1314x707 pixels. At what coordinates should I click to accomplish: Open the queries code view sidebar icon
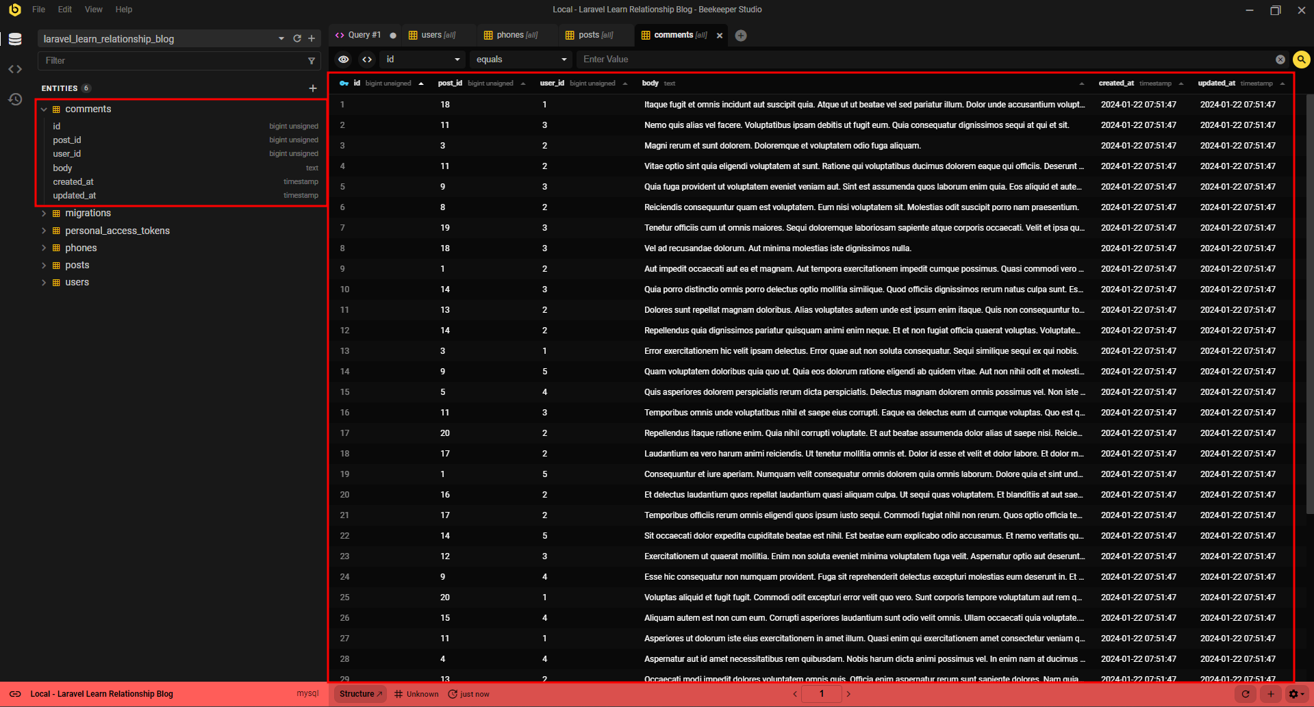coord(15,68)
